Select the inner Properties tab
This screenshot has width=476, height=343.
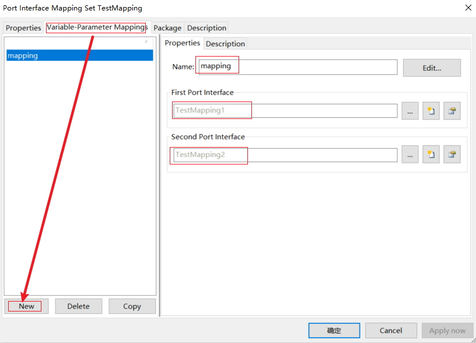tap(182, 43)
